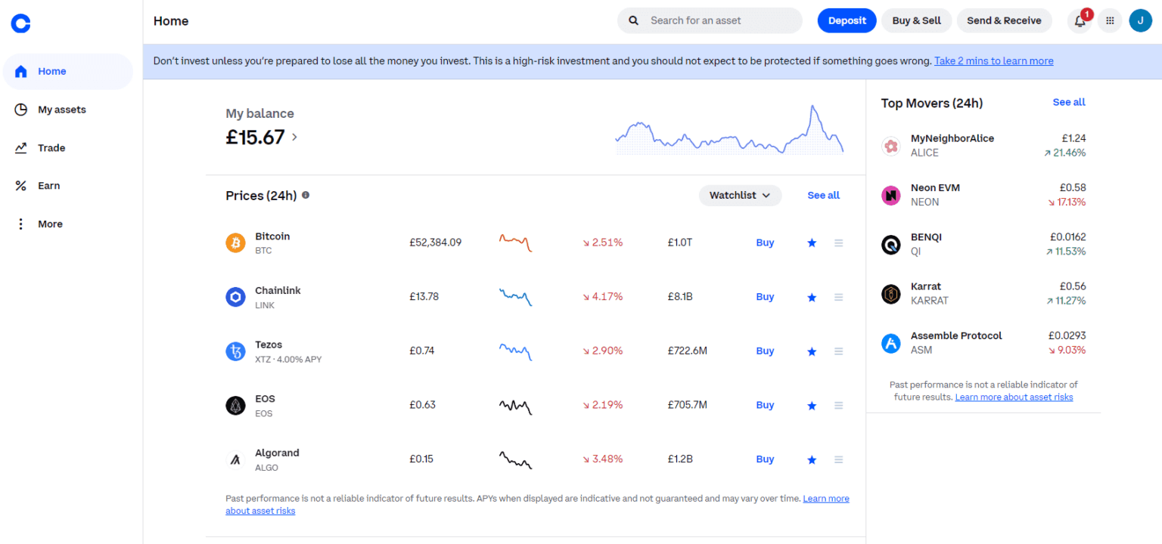Click ALICE change 21.46%
This screenshot has height=544, width=1162.
point(1064,153)
